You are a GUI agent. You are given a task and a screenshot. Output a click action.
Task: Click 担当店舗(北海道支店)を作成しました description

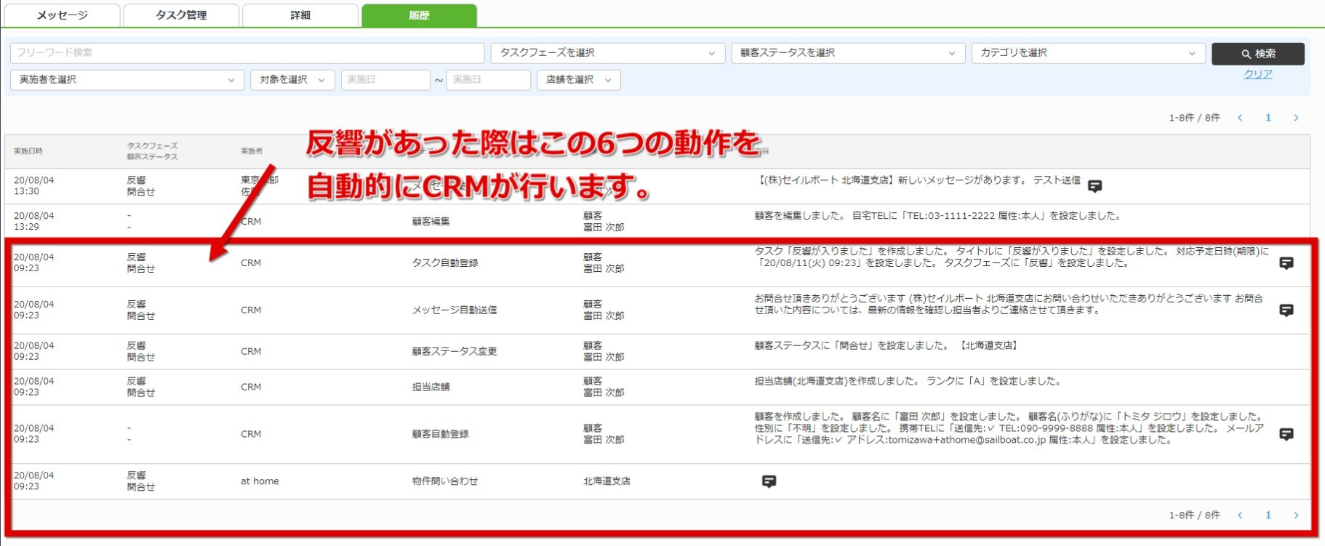click(x=908, y=381)
